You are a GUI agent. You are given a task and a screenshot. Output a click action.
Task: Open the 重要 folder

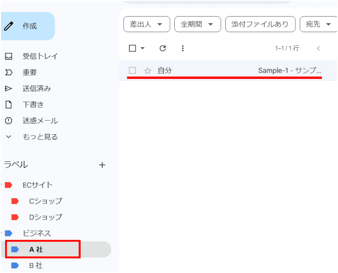(30, 72)
